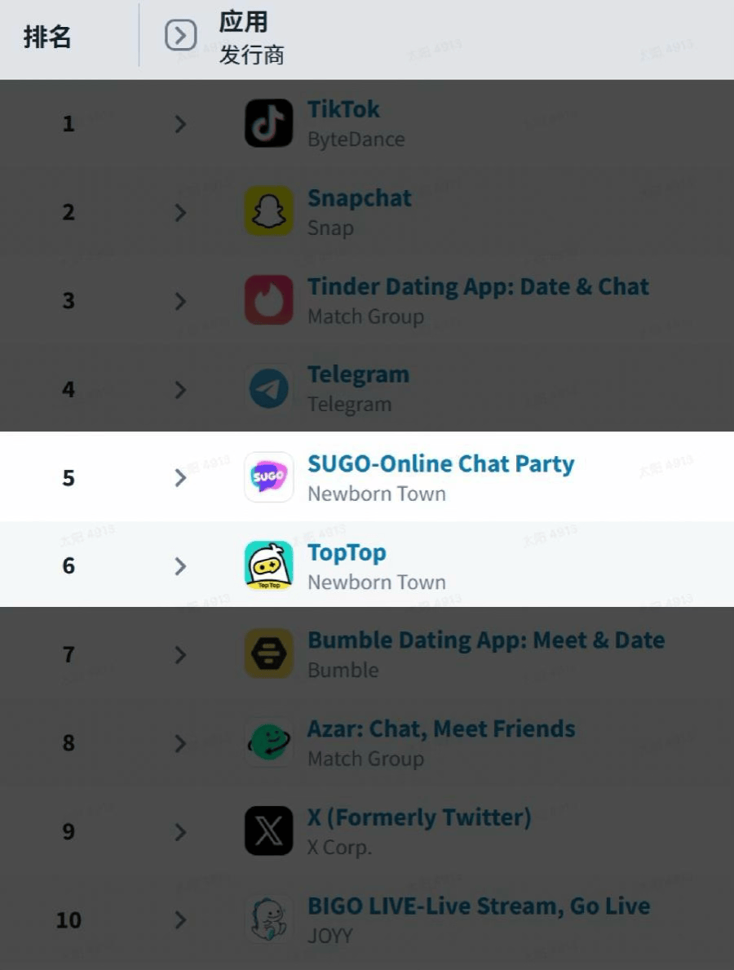Click the TikTok app icon

coord(268,123)
